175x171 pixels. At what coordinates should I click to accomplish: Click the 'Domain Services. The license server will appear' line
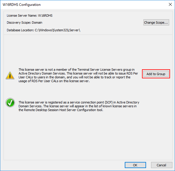click(x=78, y=106)
